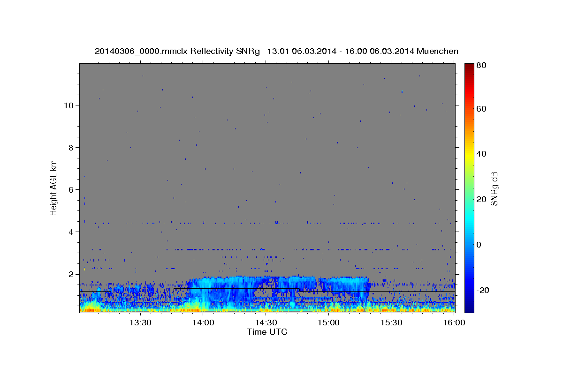Click the '14:00' time tick label
The image size is (563, 375).
click(203, 322)
